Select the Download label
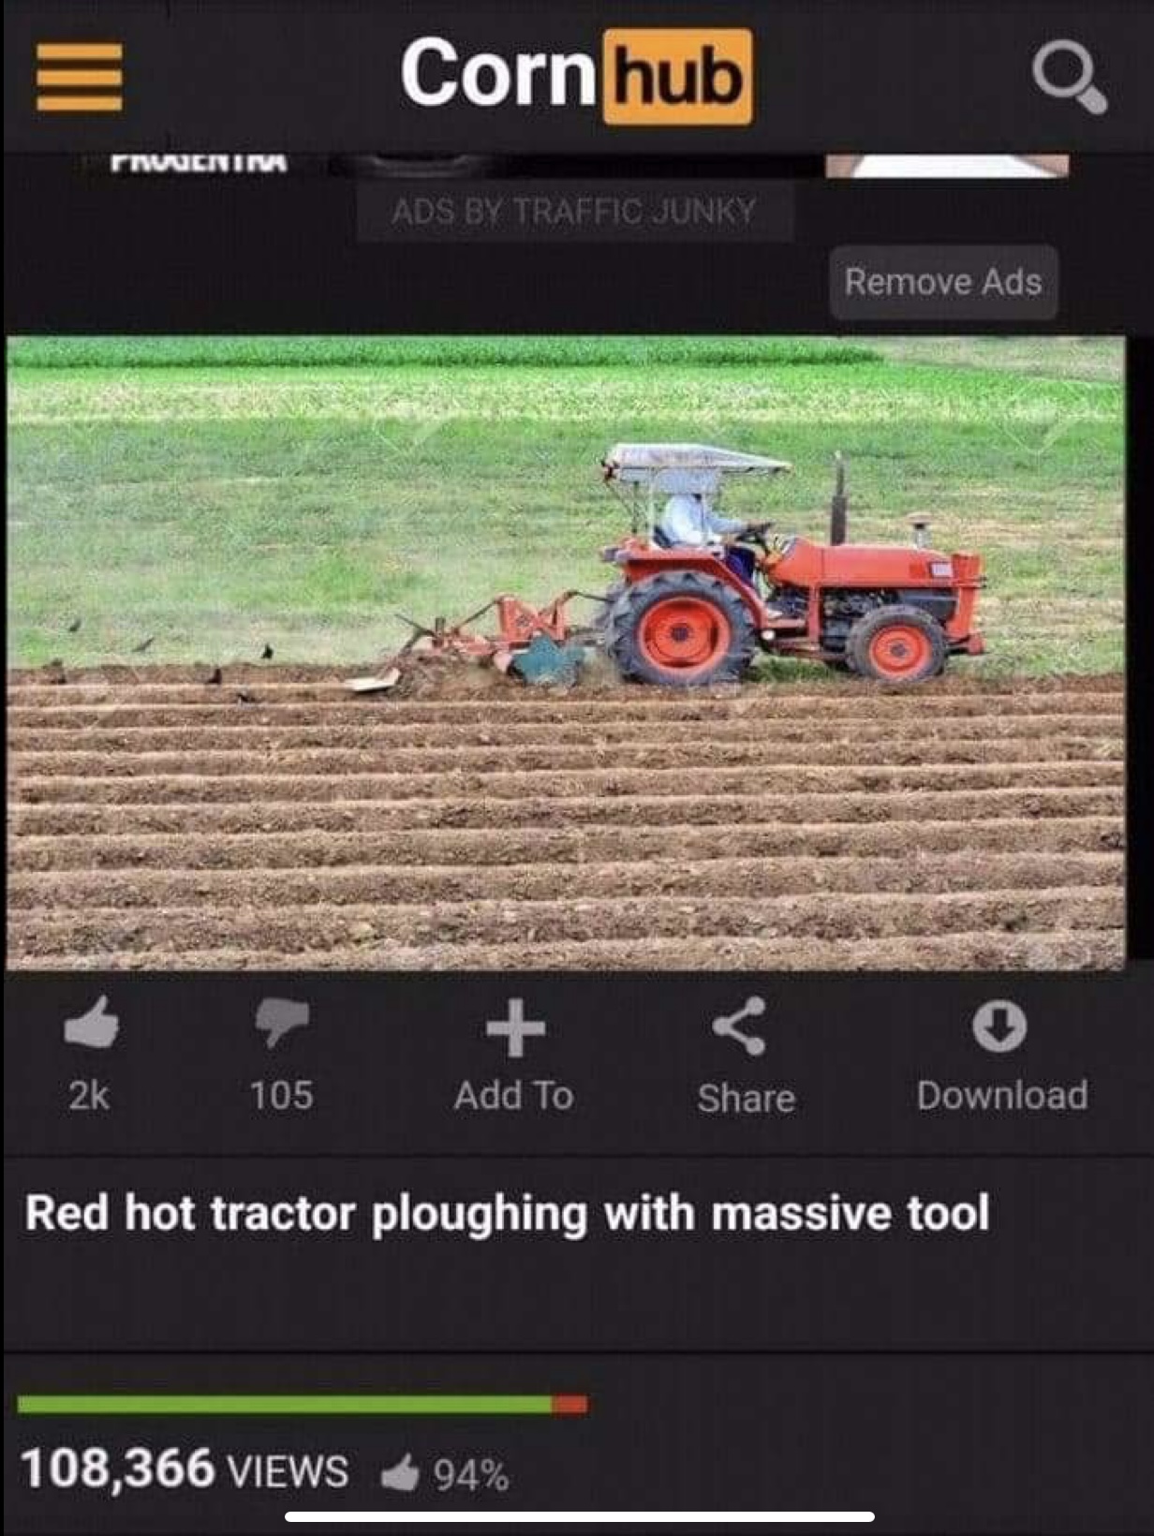 (1002, 1096)
